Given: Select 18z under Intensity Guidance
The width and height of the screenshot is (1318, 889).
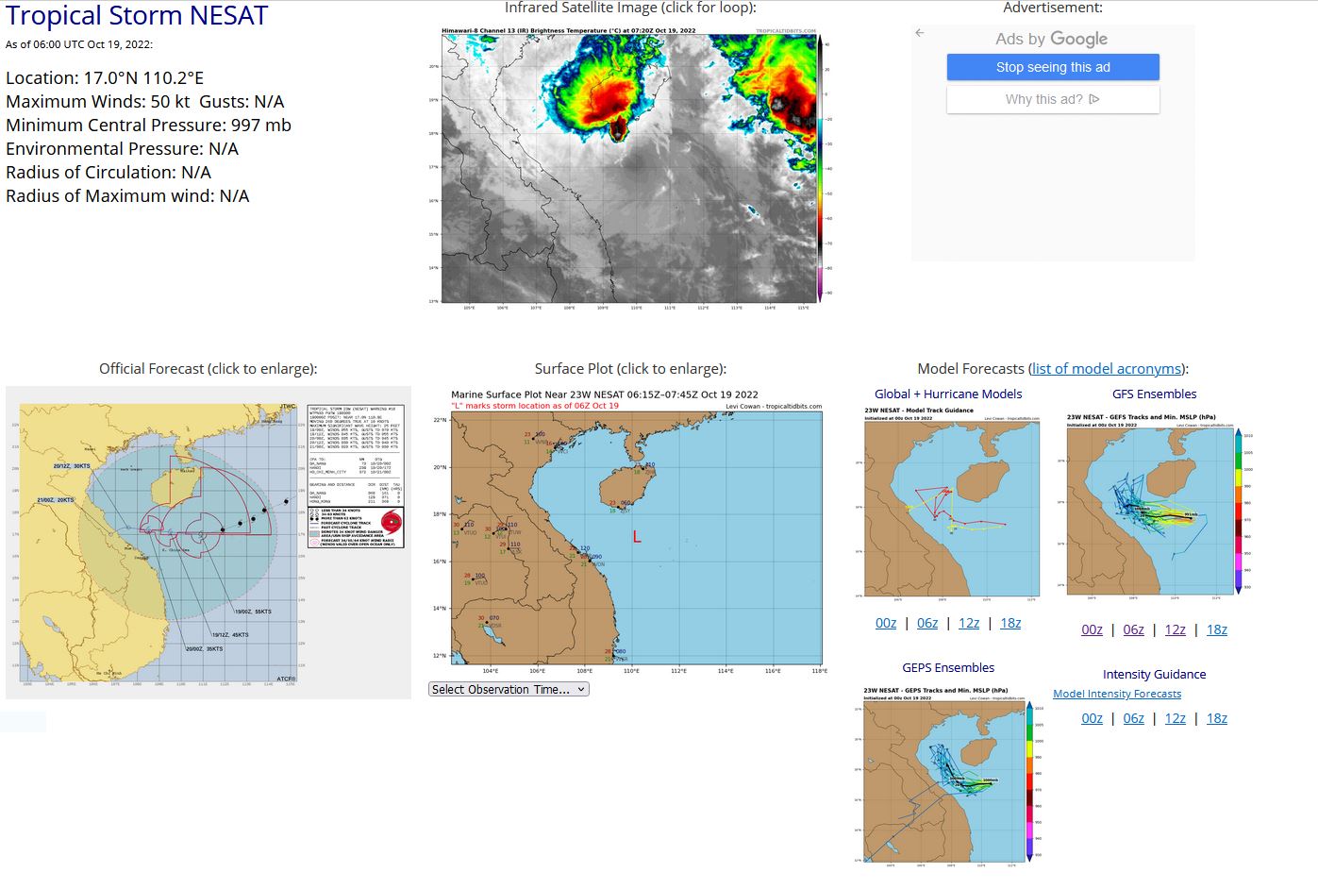Looking at the screenshot, I should [x=1217, y=718].
